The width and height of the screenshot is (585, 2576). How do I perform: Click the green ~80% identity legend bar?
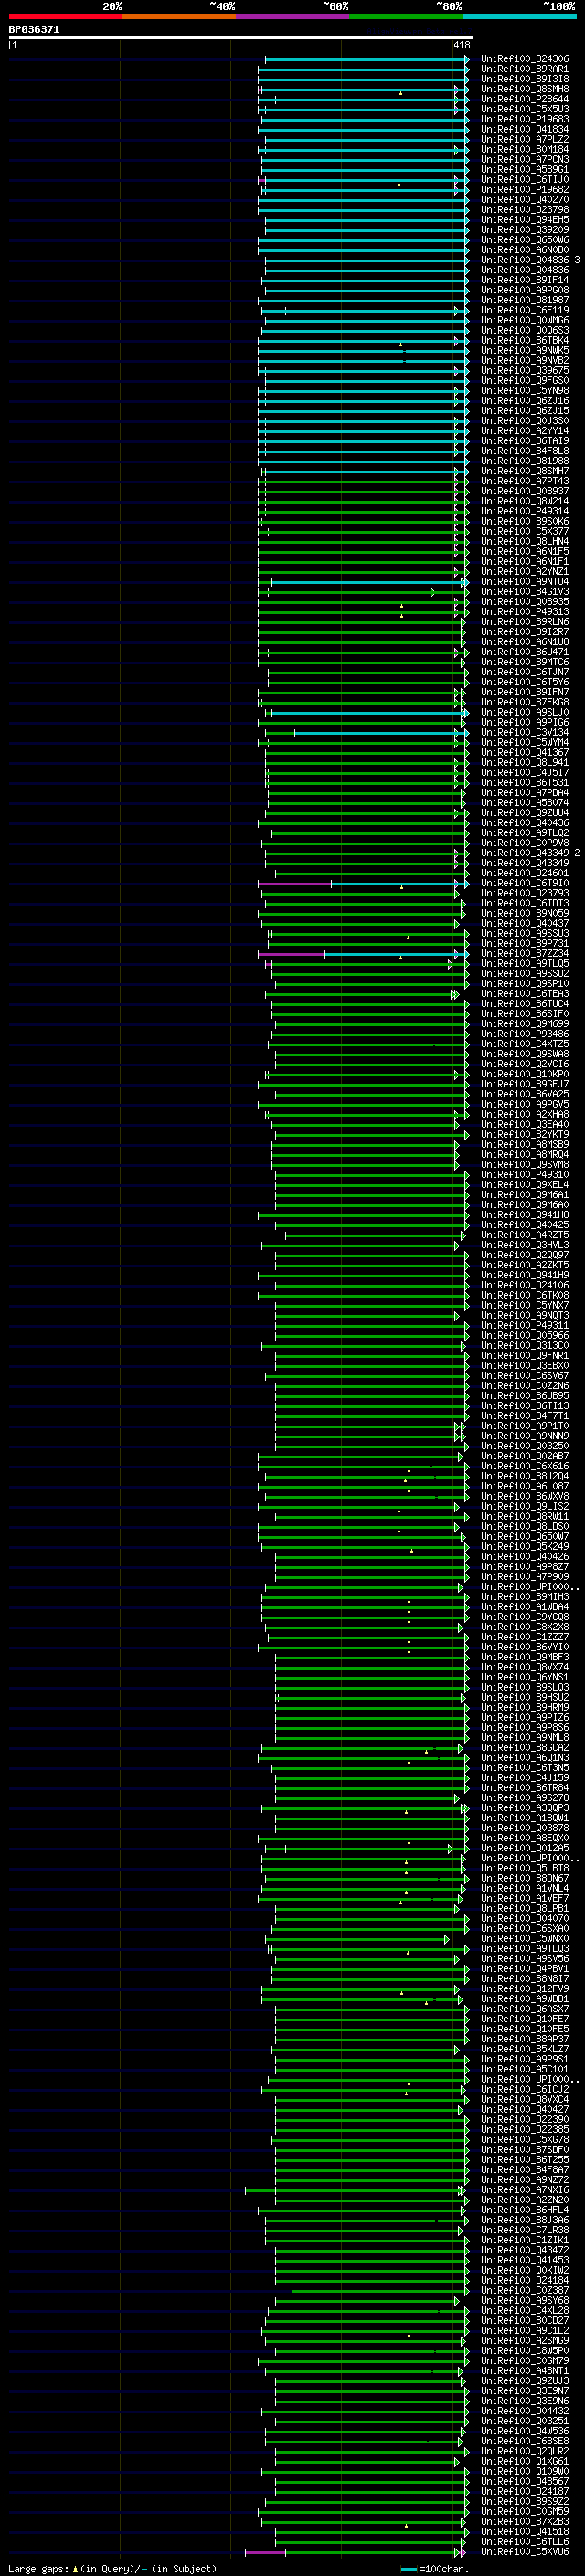(406, 16)
